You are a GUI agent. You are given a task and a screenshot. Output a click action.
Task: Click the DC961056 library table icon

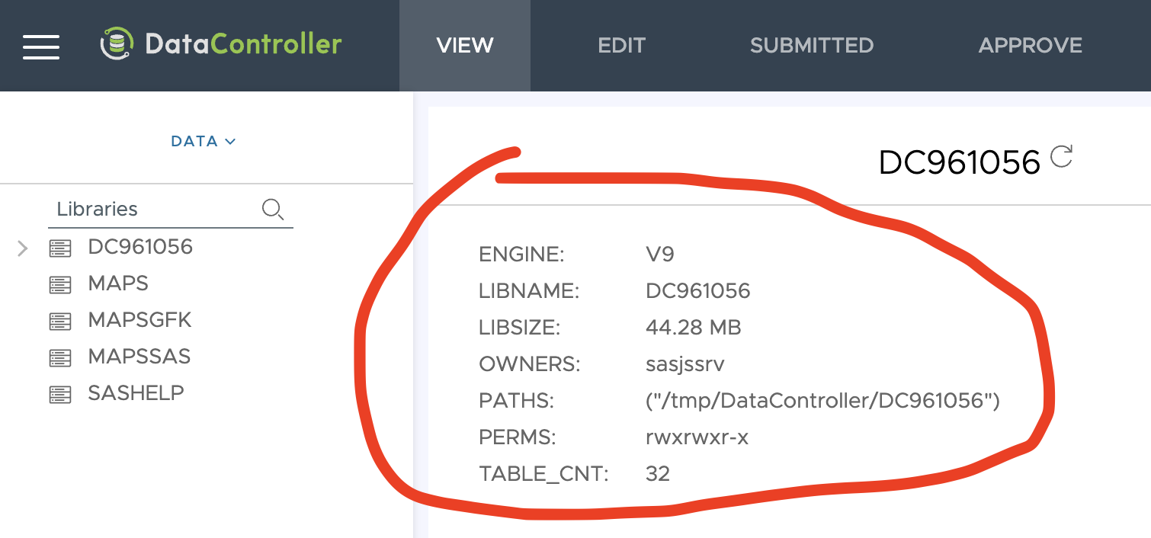pos(59,248)
